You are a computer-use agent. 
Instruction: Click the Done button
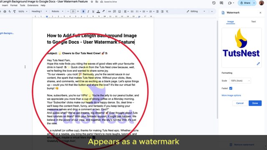(x=255, y=103)
